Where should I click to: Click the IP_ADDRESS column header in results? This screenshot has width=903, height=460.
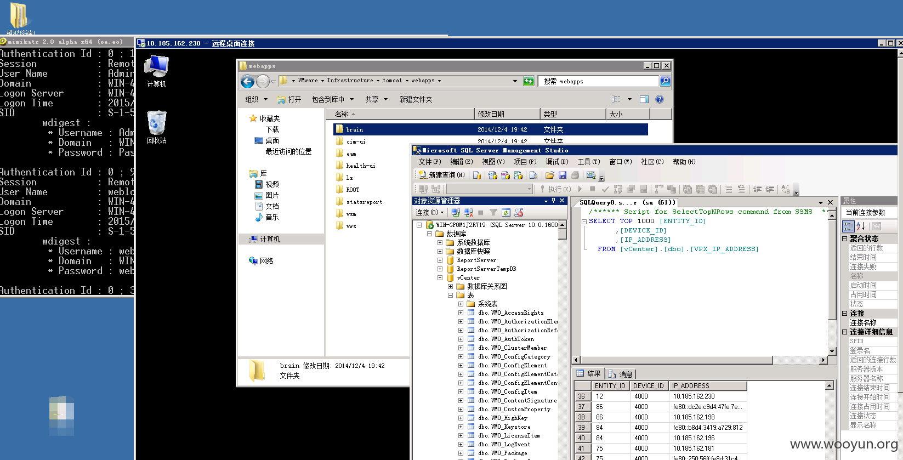pyautogui.click(x=707, y=386)
